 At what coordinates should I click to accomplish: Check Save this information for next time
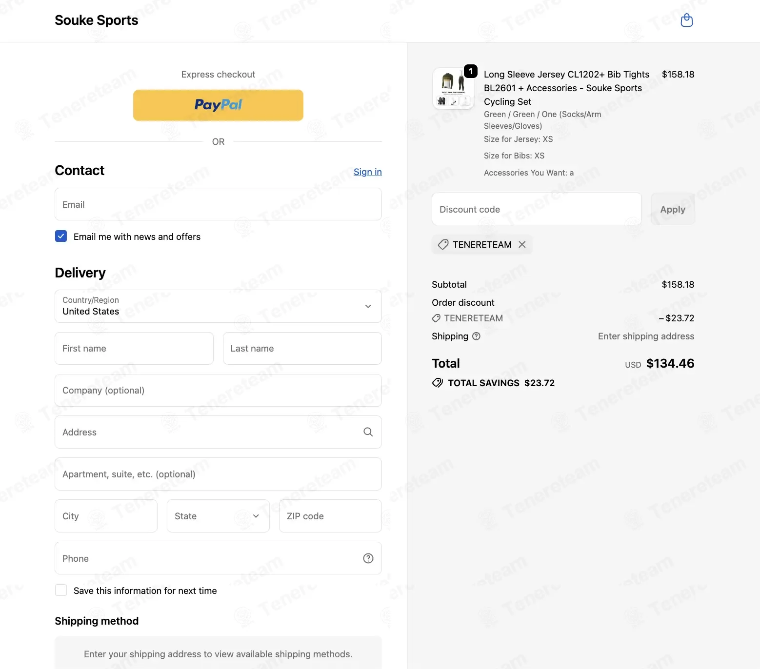click(x=61, y=590)
